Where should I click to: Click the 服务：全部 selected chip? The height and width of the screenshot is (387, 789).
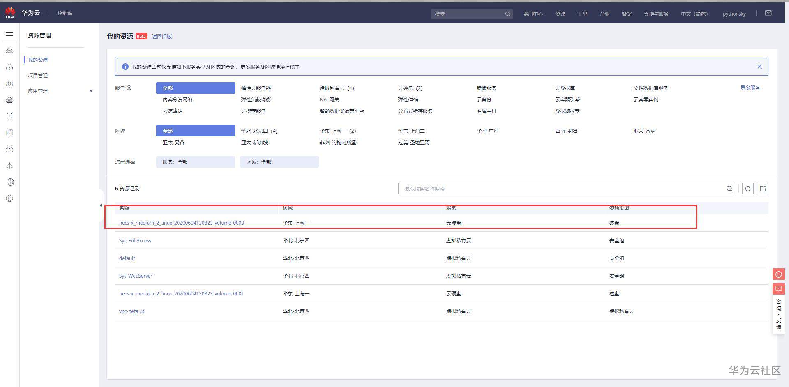point(196,162)
